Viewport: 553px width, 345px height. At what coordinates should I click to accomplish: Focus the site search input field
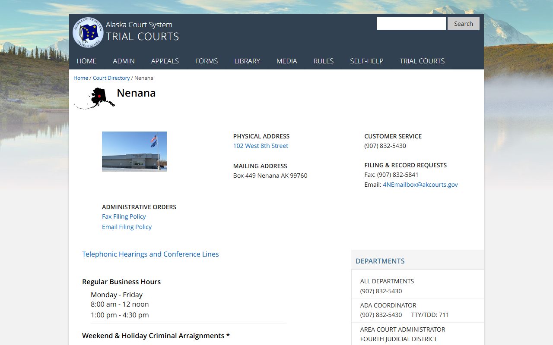point(411,24)
